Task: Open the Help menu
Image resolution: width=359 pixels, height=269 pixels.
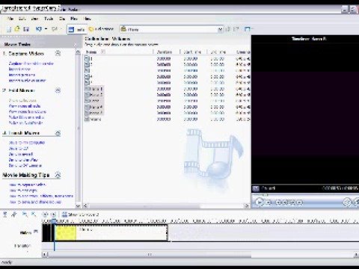Action: coord(88,19)
